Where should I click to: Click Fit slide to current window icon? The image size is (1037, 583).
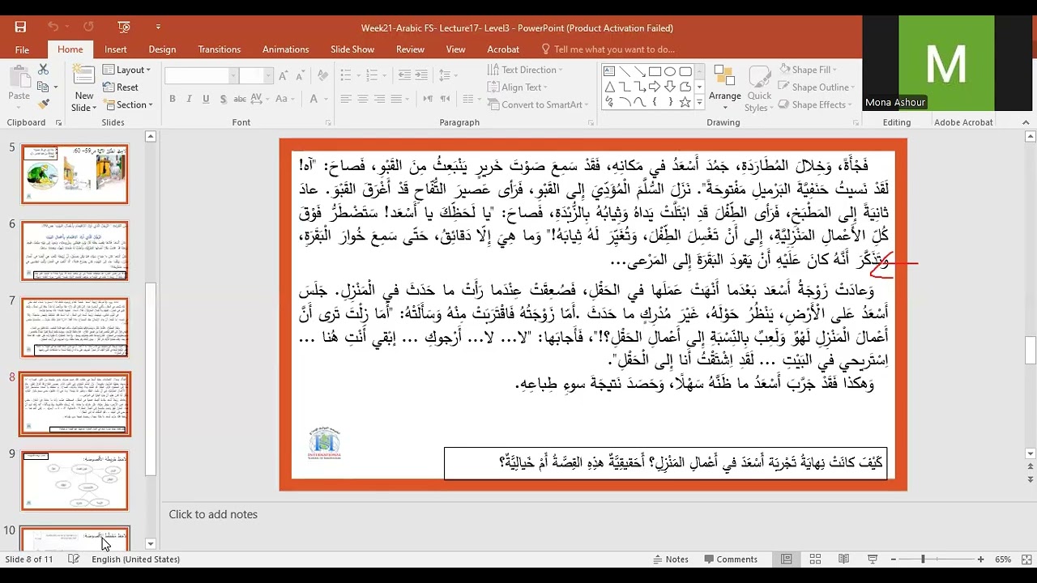pyautogui.click(x=1025, y=559)
